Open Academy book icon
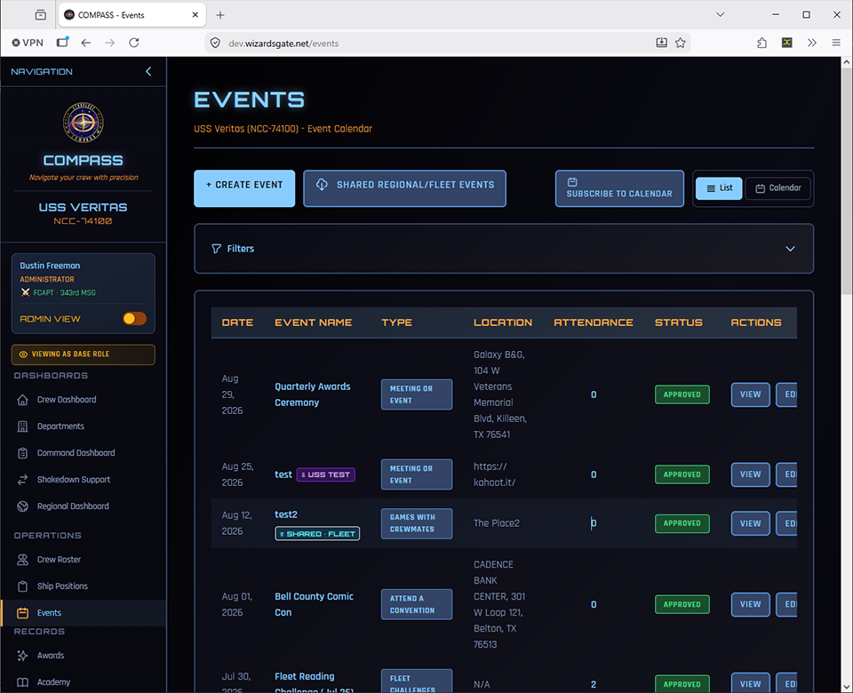Image resolution: width=853 pixels, height=693 pixels. coord(22,682)
